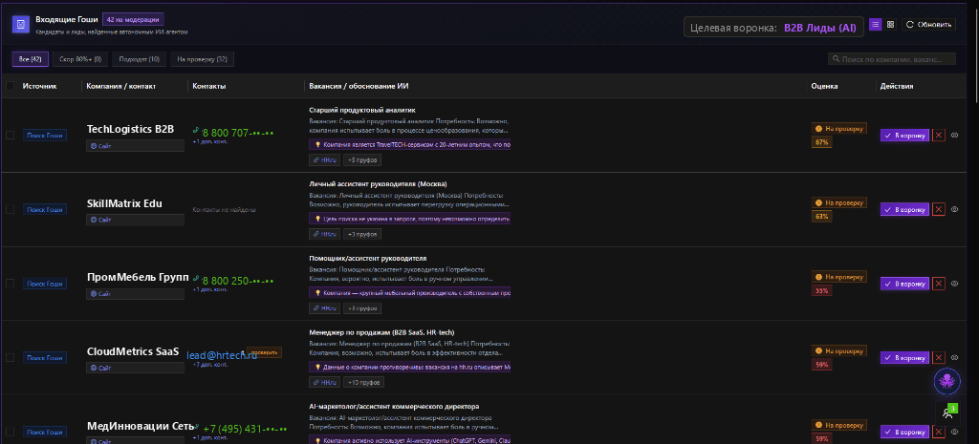Image resolution: width=979 pixels, height=444 pixels.
Task: Click the page vertical scrollbar
Action: point(975,53)
